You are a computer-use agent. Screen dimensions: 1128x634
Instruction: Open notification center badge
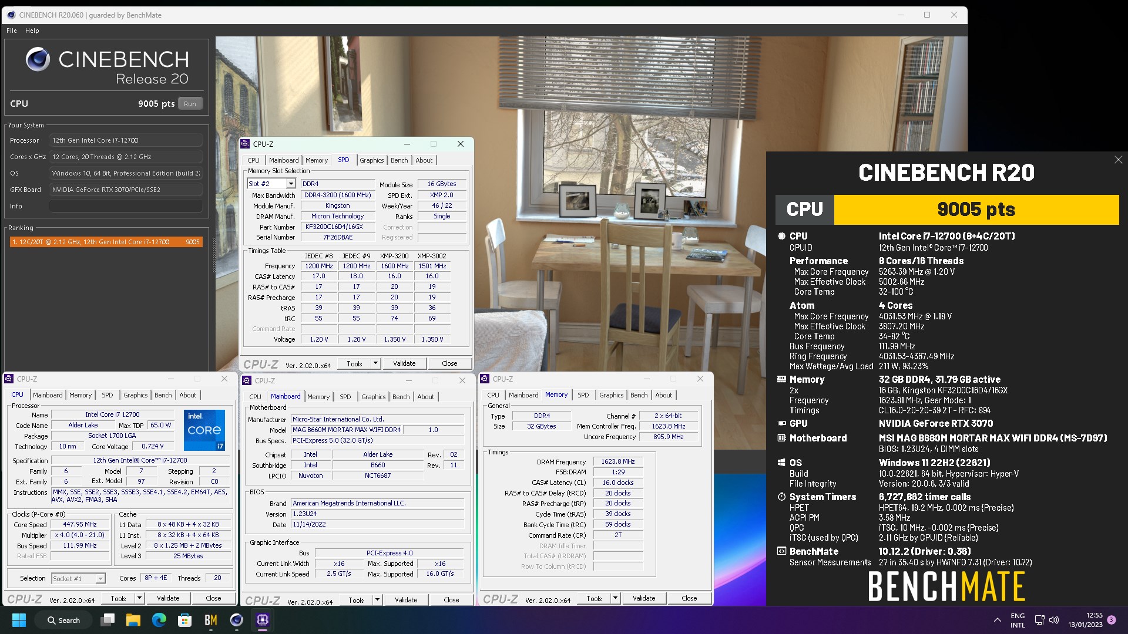pos(1112,620)
